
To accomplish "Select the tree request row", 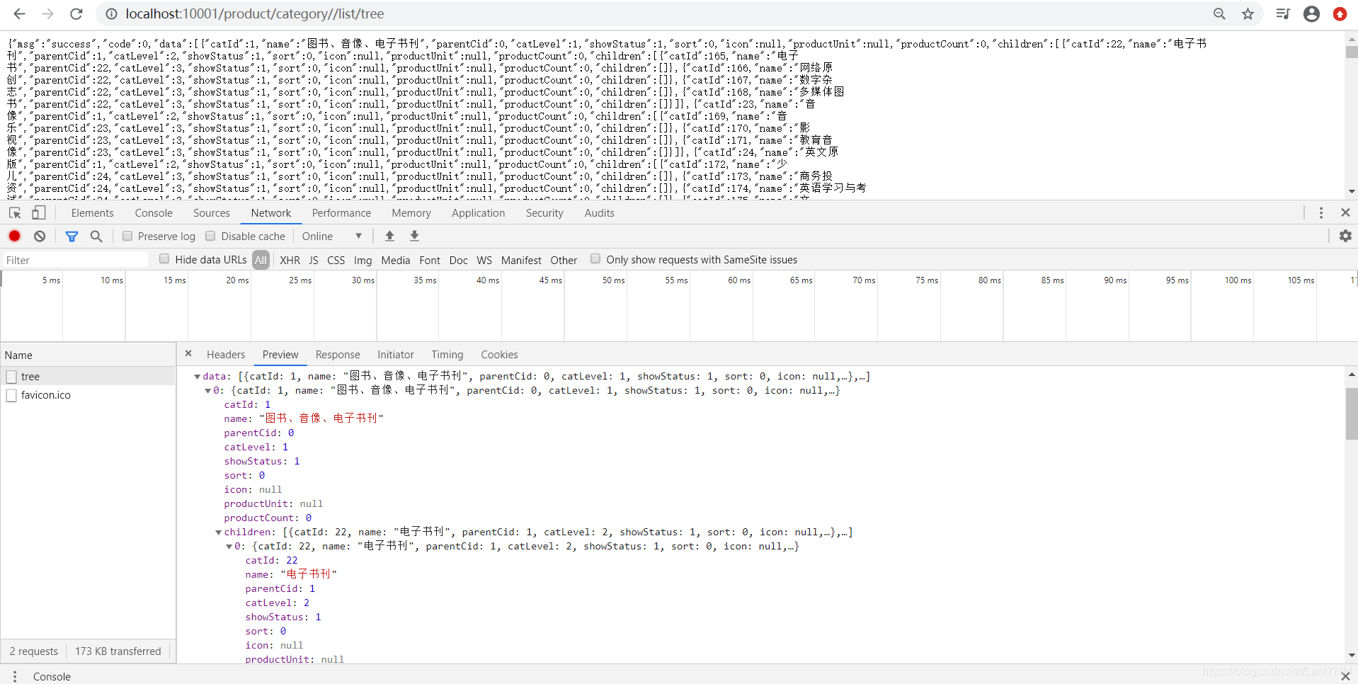I will pos(88,377).
